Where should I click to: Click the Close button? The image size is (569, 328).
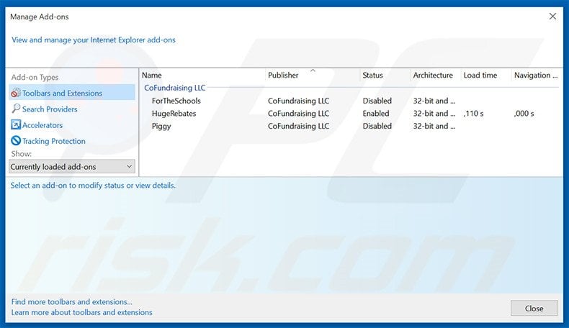coord(534,308)
